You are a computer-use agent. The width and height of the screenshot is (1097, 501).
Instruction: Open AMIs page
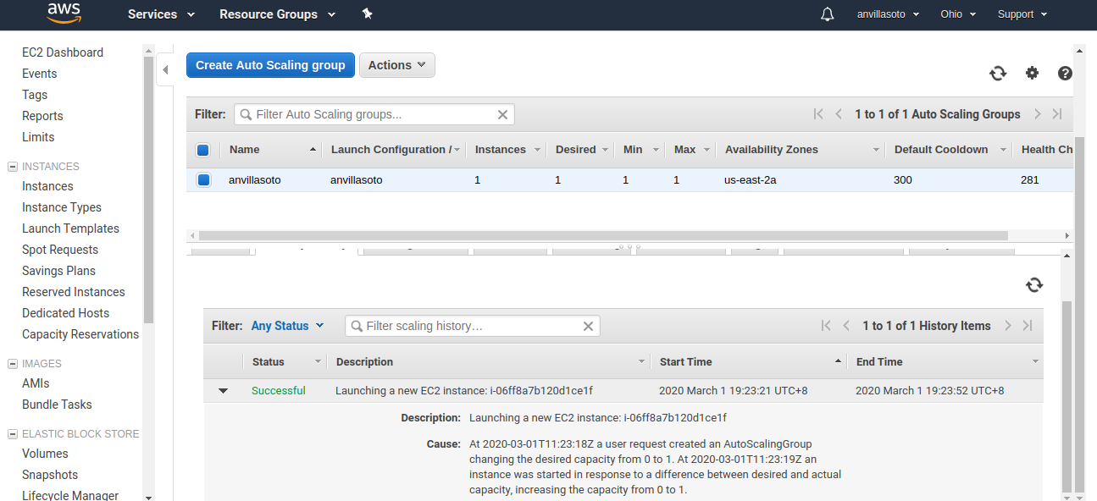(x=36, y=383)
